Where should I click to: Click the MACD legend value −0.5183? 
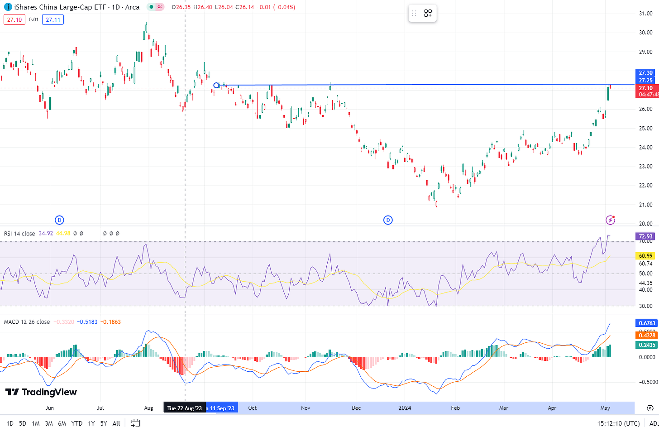pyautogui.click(x=87, y=322)
